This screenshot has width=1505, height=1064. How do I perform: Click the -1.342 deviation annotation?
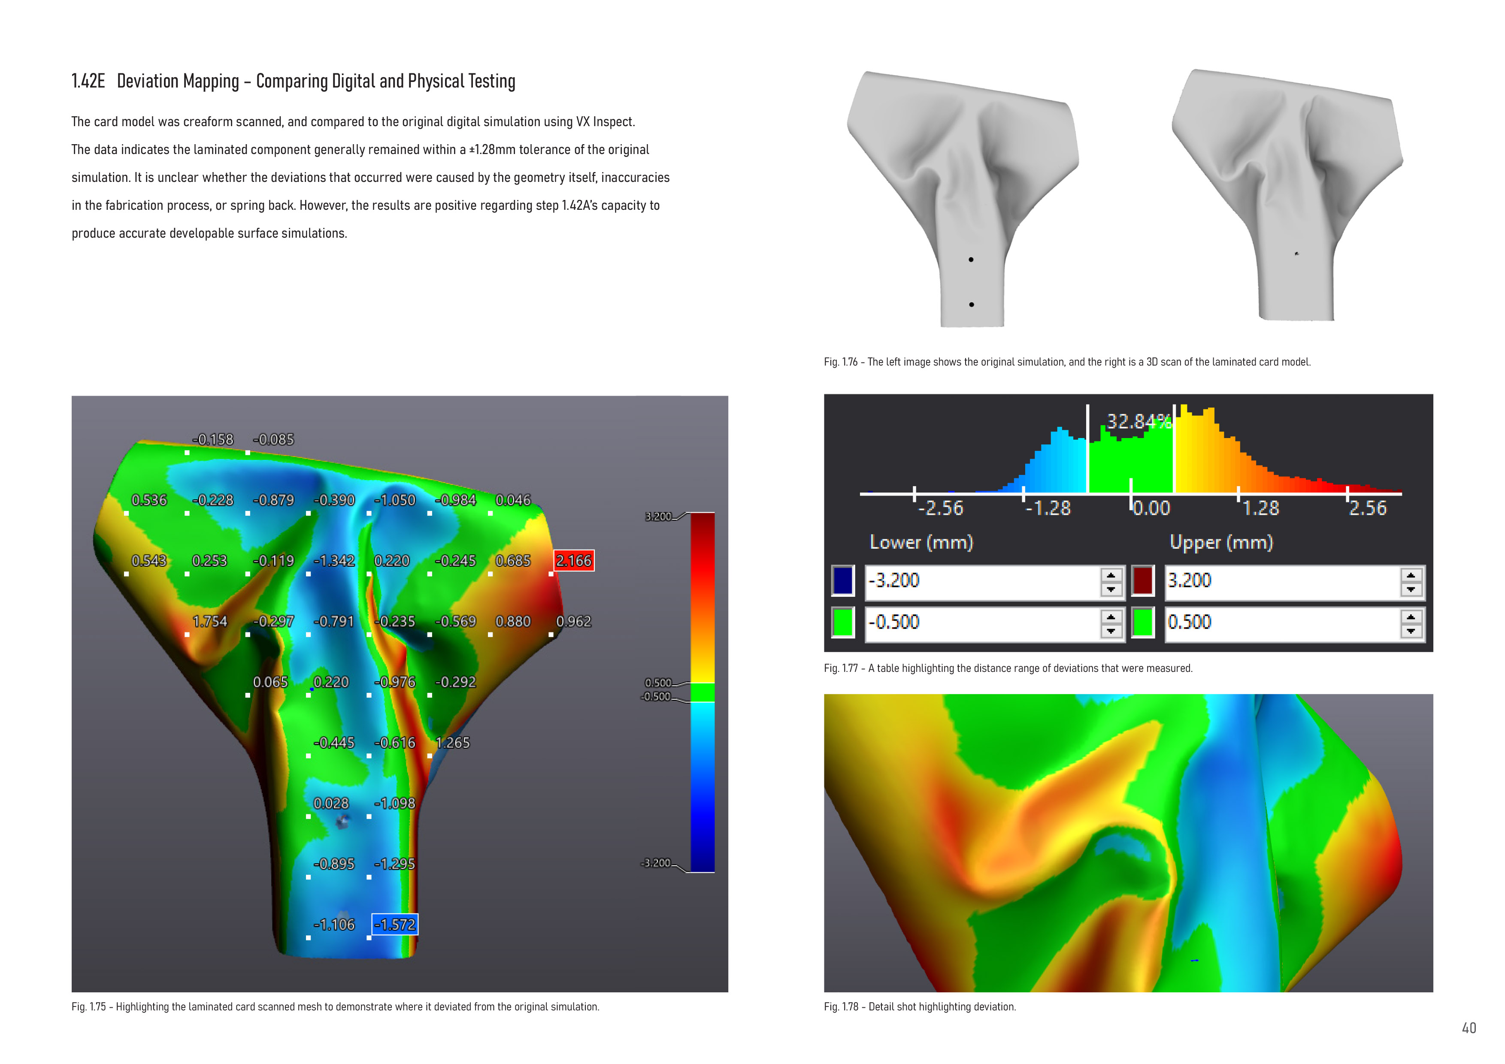333,561
